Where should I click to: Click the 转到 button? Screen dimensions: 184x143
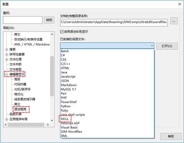49,20
